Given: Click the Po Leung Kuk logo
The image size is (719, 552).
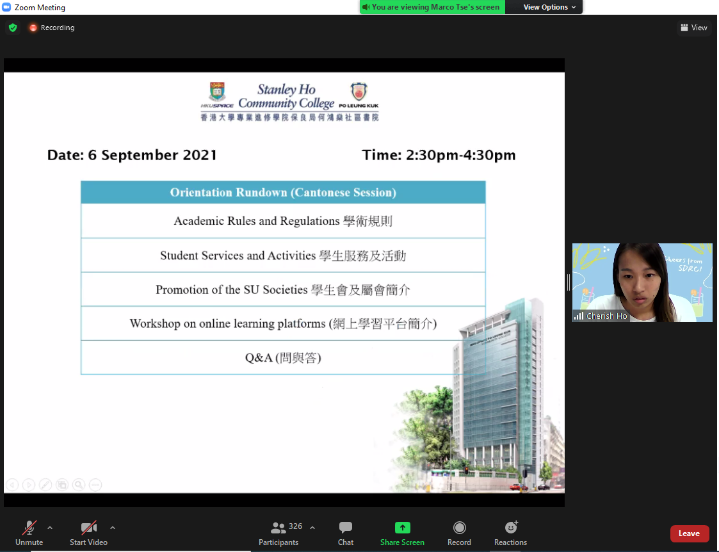Looking at the screenshot, I should pyautogui.click(x=359, y=95).
